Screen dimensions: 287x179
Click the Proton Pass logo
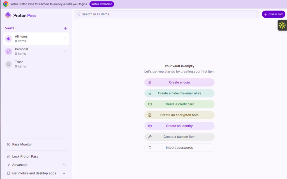[20, 15]
